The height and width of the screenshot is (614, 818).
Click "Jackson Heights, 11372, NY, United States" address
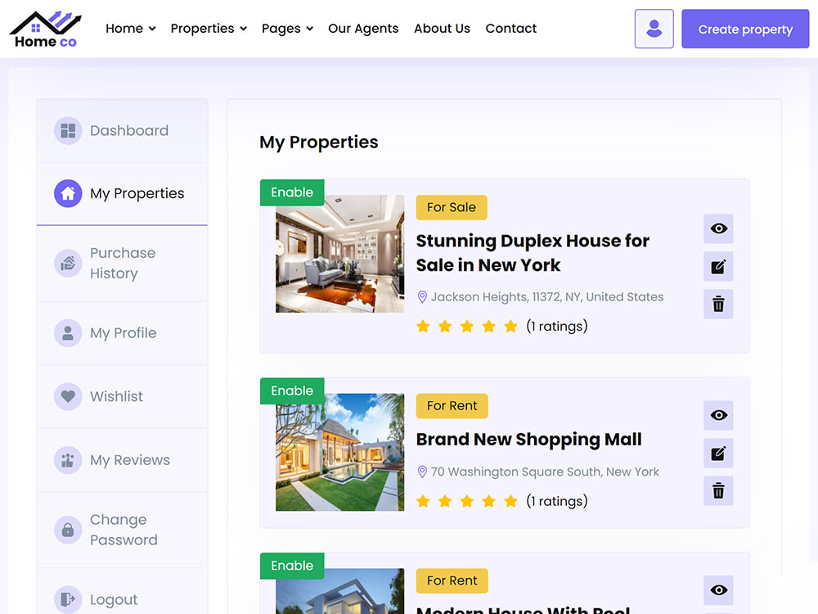point(547,297)
